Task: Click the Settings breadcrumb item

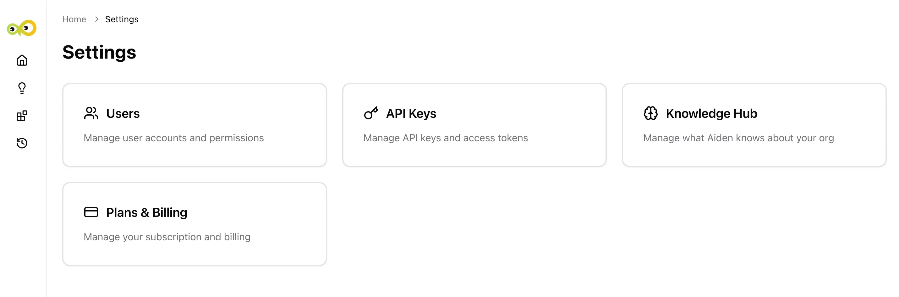Action: [x=122, y=19]
